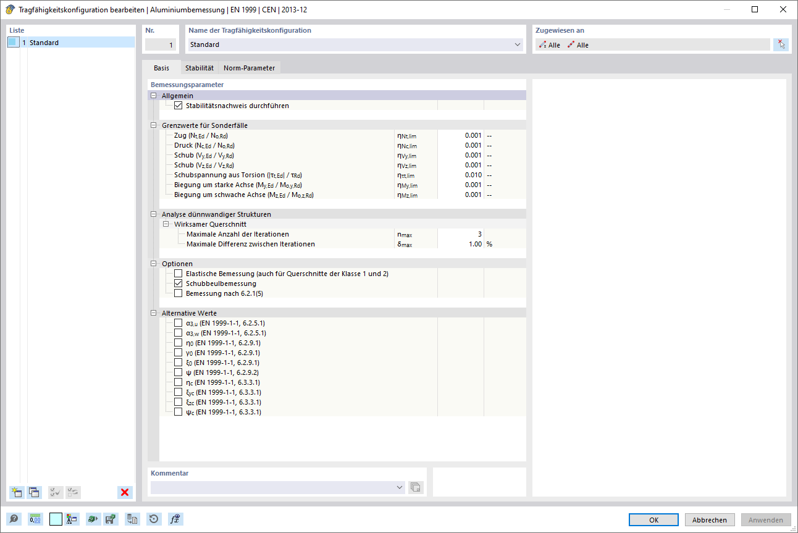Image resolution: width=798 pixels, height=533 pixels.
Task: Click the colored A display settings icon
Action: point(72,519)
